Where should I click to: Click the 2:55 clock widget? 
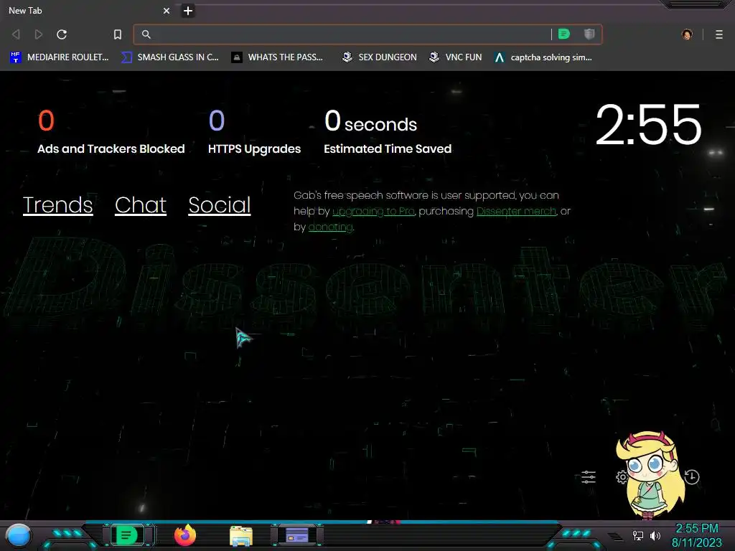648,124
